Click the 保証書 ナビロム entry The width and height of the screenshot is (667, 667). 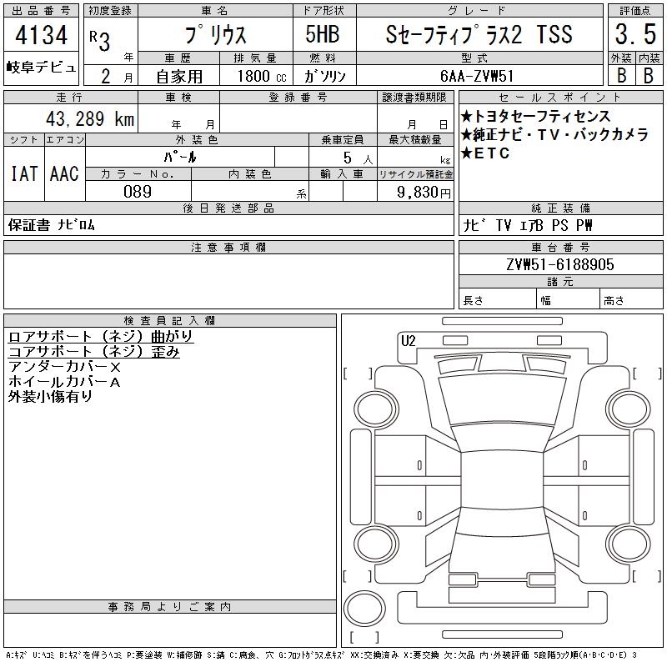point(52,224)
